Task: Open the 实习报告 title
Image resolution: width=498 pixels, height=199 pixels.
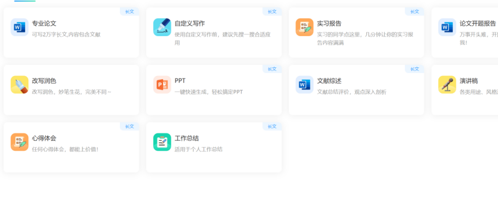Action: tap(329, 24)
